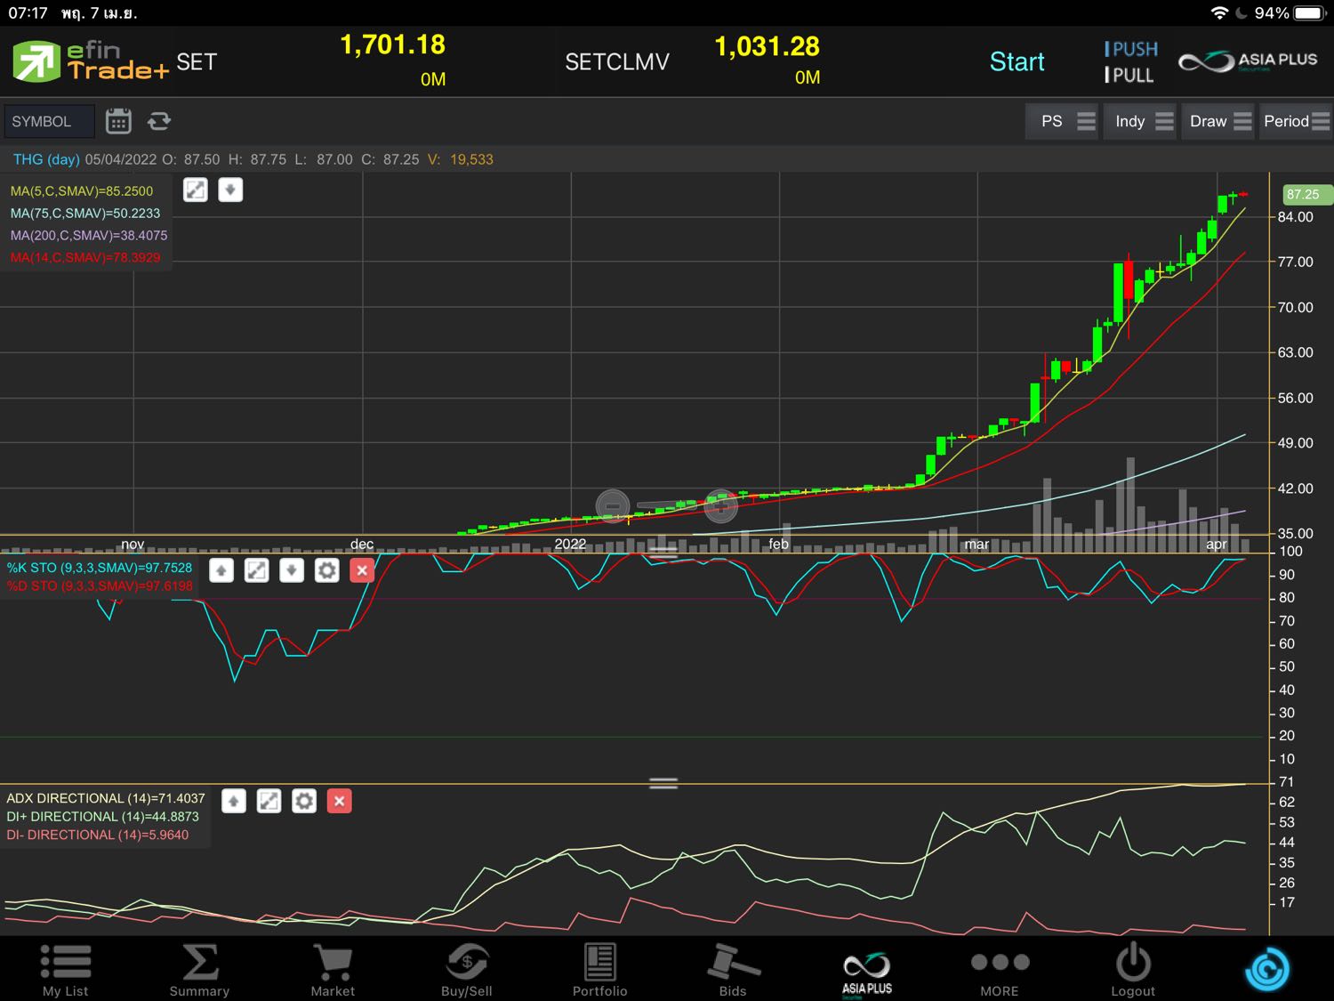
Task: Open the Period dropdown
Action: point(1296,121)
